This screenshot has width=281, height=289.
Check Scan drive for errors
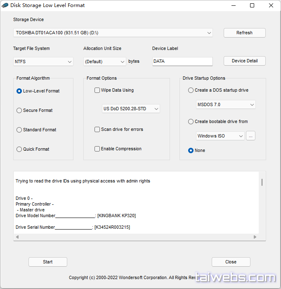click(97, 129)
